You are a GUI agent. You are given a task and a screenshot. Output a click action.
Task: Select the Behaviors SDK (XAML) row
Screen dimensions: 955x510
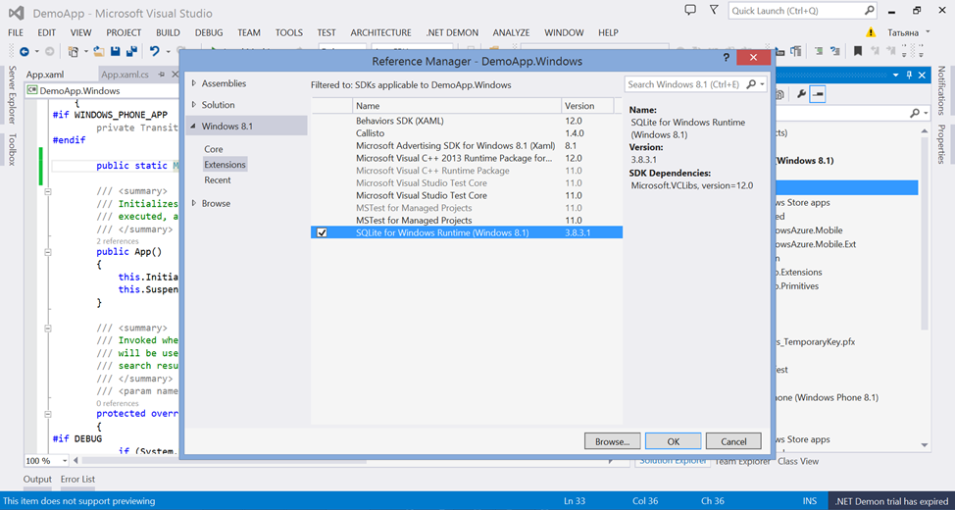[467, 121]
